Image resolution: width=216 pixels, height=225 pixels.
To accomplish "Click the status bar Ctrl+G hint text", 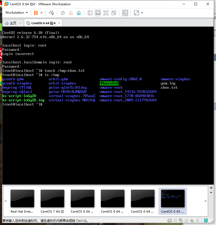I will point(45,221).
